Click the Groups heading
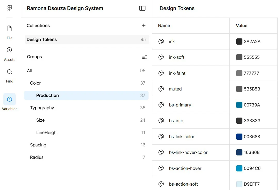 (34, 57)
